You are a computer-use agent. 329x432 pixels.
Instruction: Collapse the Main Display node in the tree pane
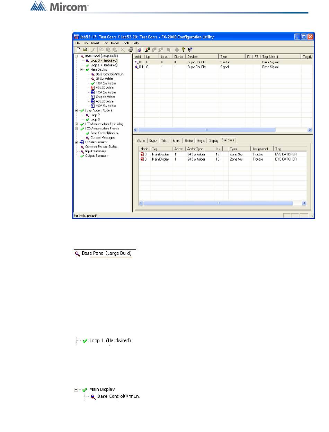[x=82, y=70]
